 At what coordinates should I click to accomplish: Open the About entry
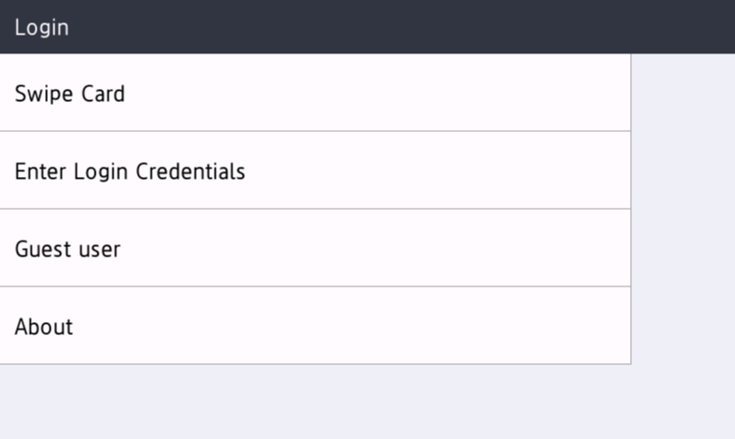tap(315, 326)
